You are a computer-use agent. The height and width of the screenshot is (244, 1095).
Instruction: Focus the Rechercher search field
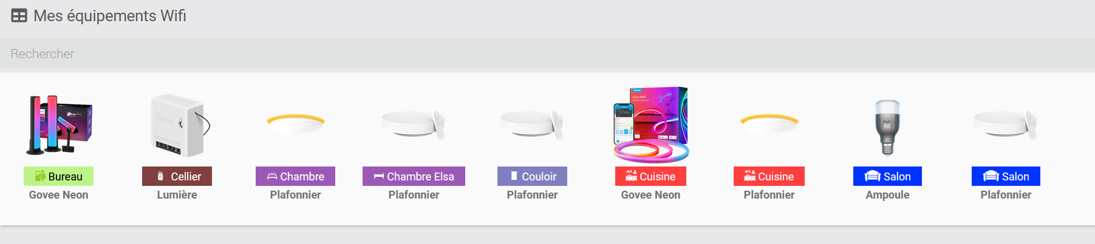coord(547,54)
